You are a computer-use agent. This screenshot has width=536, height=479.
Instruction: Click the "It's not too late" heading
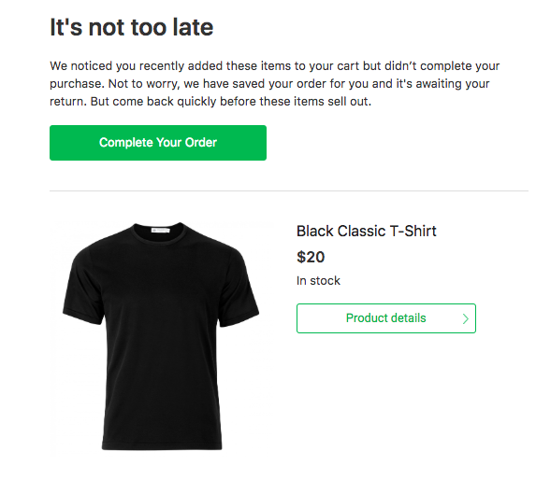(x=132, y=27)
